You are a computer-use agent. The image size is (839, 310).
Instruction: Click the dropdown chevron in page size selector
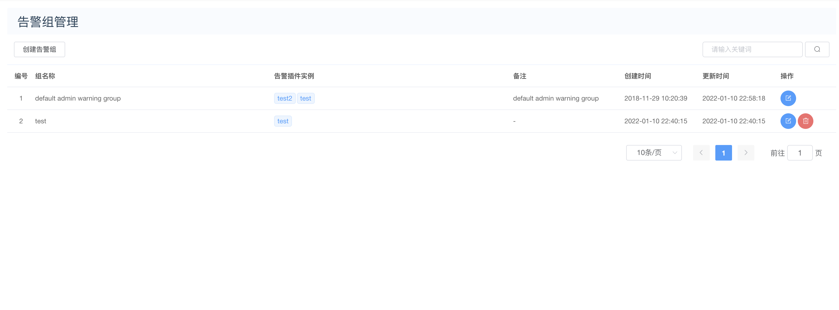click(x=675, y=153)
